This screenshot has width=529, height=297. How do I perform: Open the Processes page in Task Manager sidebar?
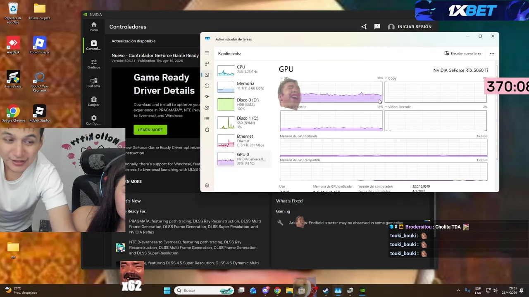[x=207, y=64]
